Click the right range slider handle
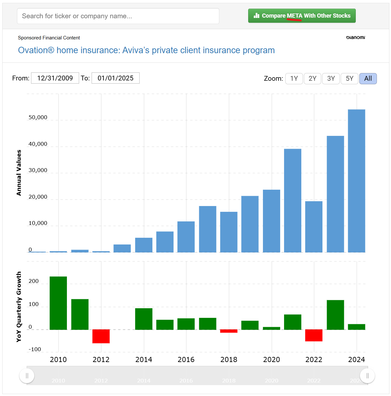 click(x=367, y=375)
